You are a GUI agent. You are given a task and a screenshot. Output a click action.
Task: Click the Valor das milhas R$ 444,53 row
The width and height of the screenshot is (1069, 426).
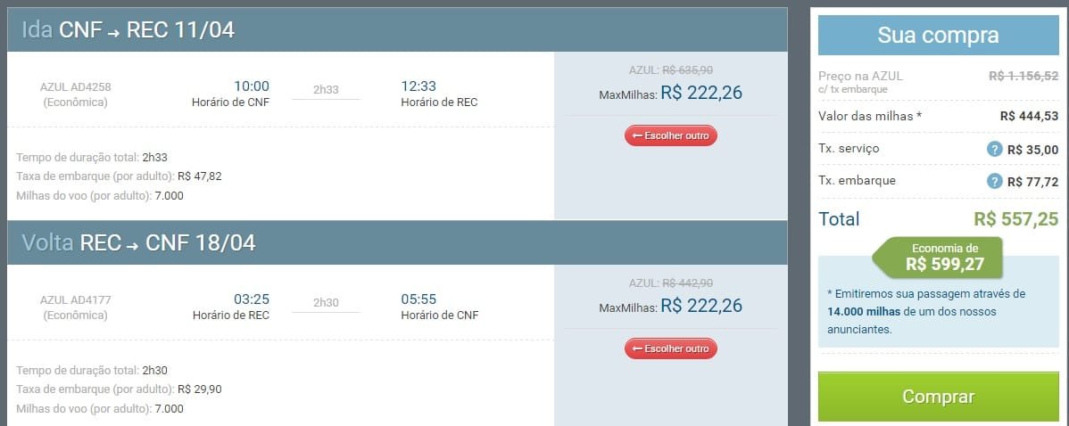(938, 117)
